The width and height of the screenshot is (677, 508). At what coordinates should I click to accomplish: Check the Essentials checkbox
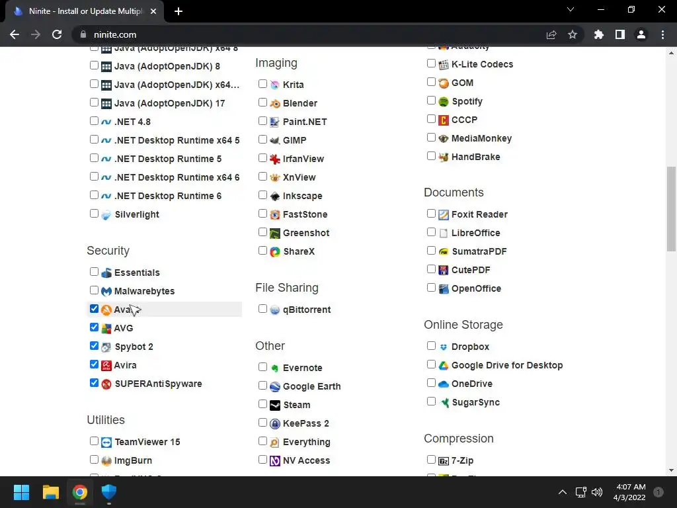tap(94, 271)
